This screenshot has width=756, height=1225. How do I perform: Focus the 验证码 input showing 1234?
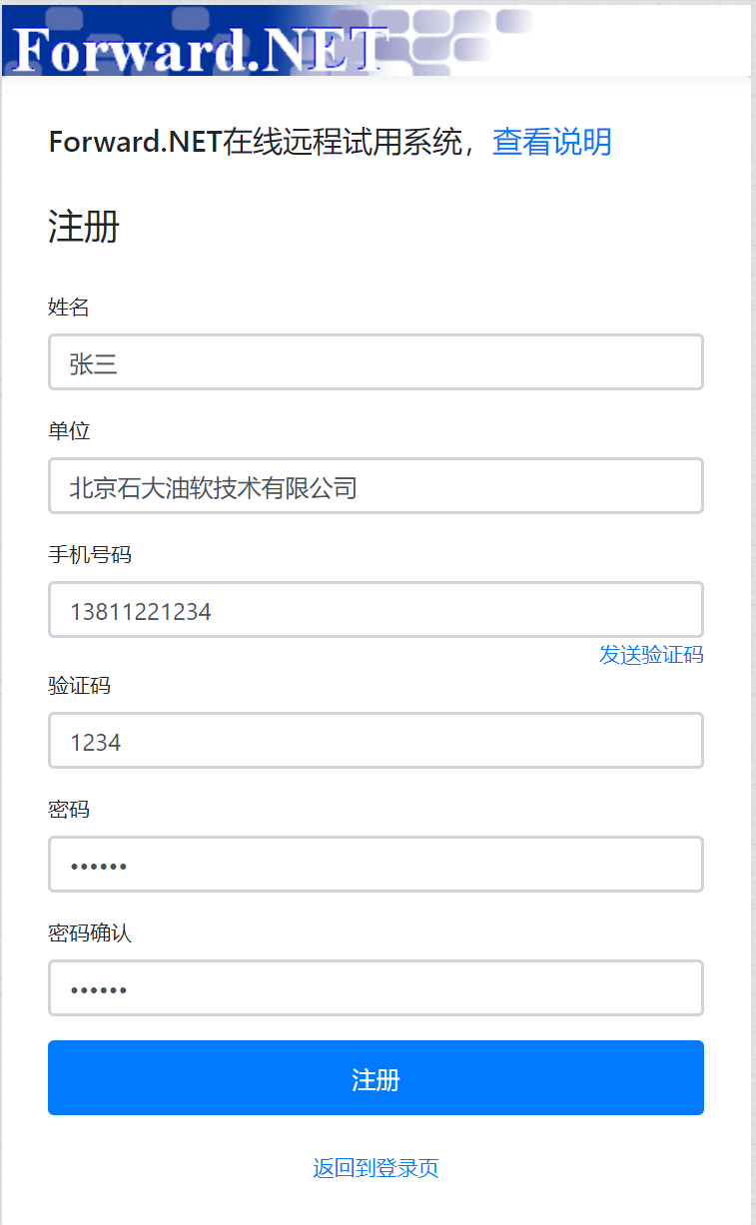[x=376, y=741]
